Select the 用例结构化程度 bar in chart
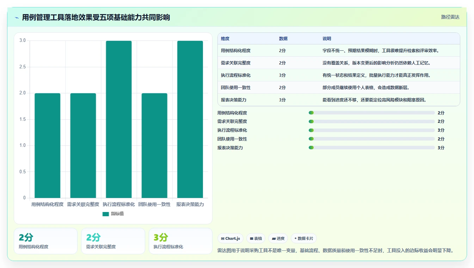Viewport: 474px width, 268px height. 48,145
